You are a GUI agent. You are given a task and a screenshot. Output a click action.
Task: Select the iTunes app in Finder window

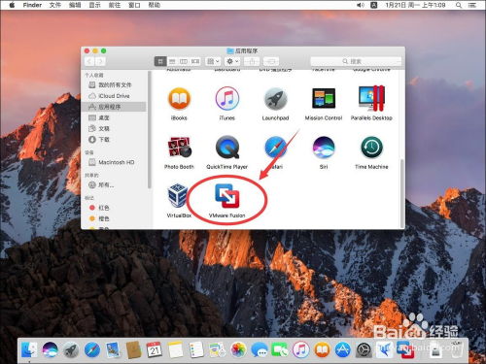tap(227, 98)
